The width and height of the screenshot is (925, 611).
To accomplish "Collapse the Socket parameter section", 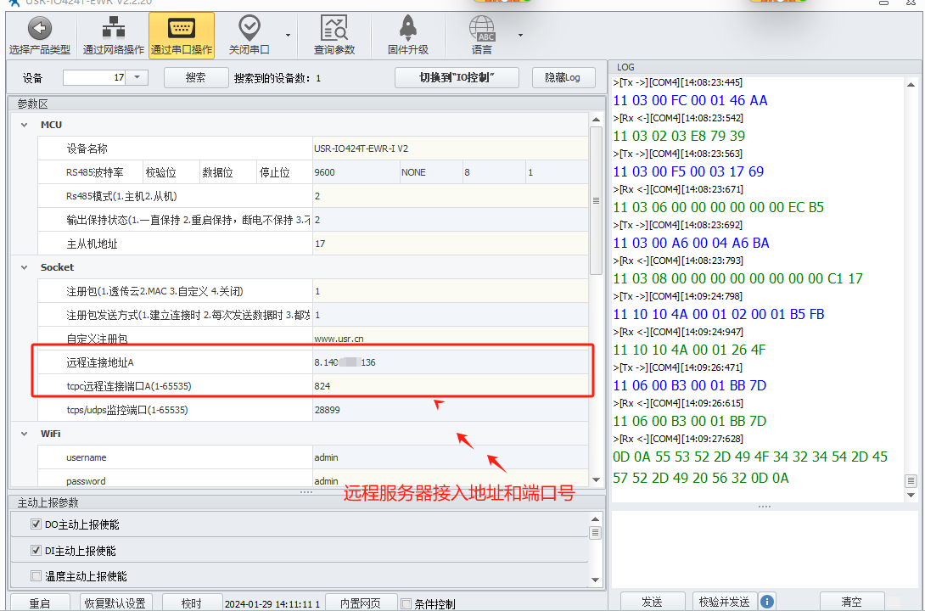I will click(23, 267).
